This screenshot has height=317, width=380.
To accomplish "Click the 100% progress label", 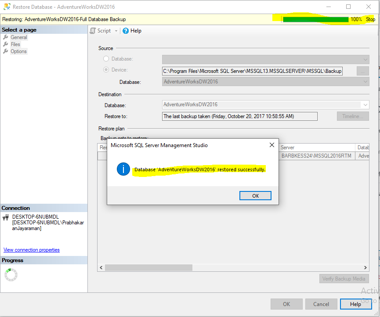I will 356,19.
